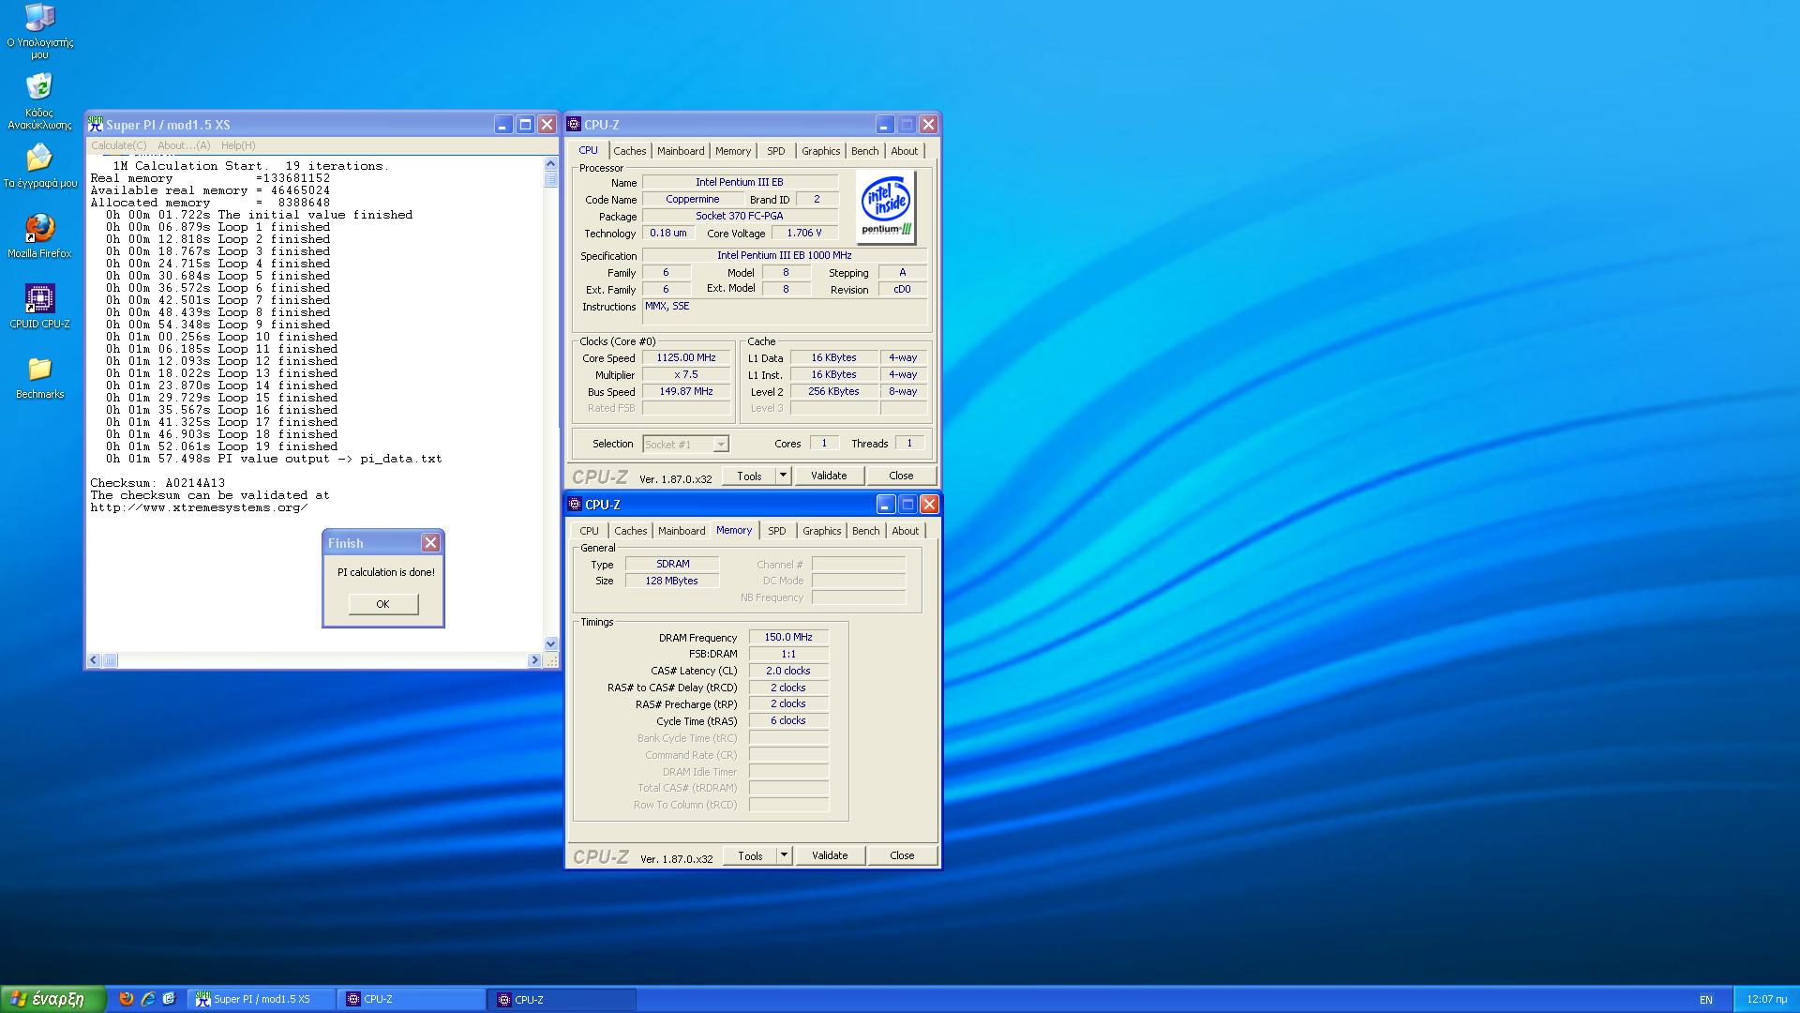Click CAS# Latency value 2.0 clocks
The height and width of the screenshot is (1013, 1800).
pyautogui.click(x=788, y=671)
